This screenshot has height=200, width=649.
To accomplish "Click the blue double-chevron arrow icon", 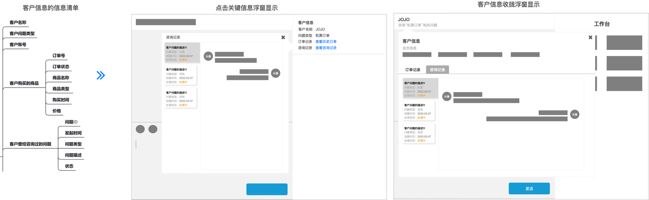I will pyautogui.click(x=101, y=75).
